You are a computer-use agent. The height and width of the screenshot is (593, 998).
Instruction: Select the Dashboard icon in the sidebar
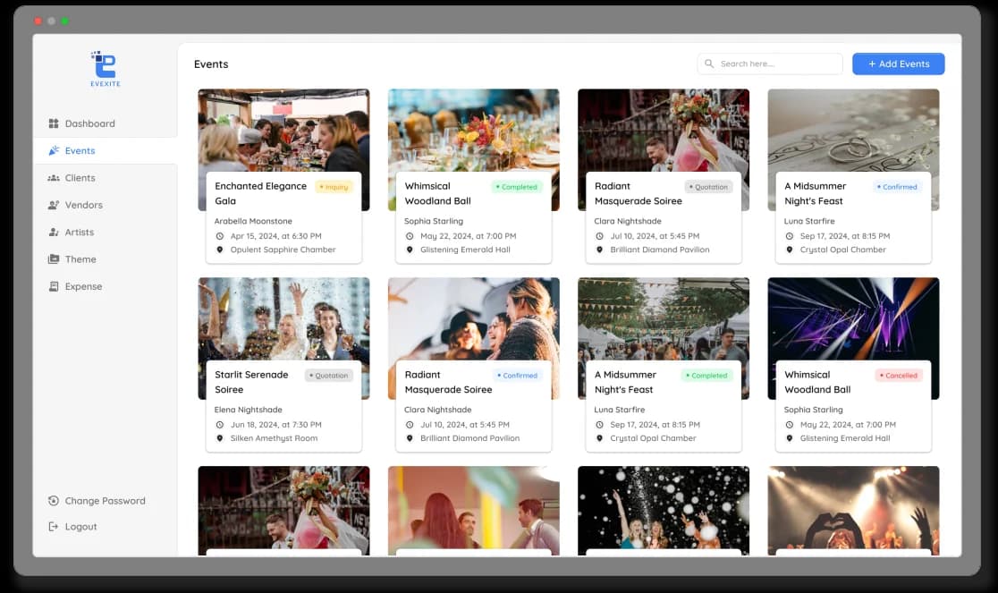click(x=55, y=123)
